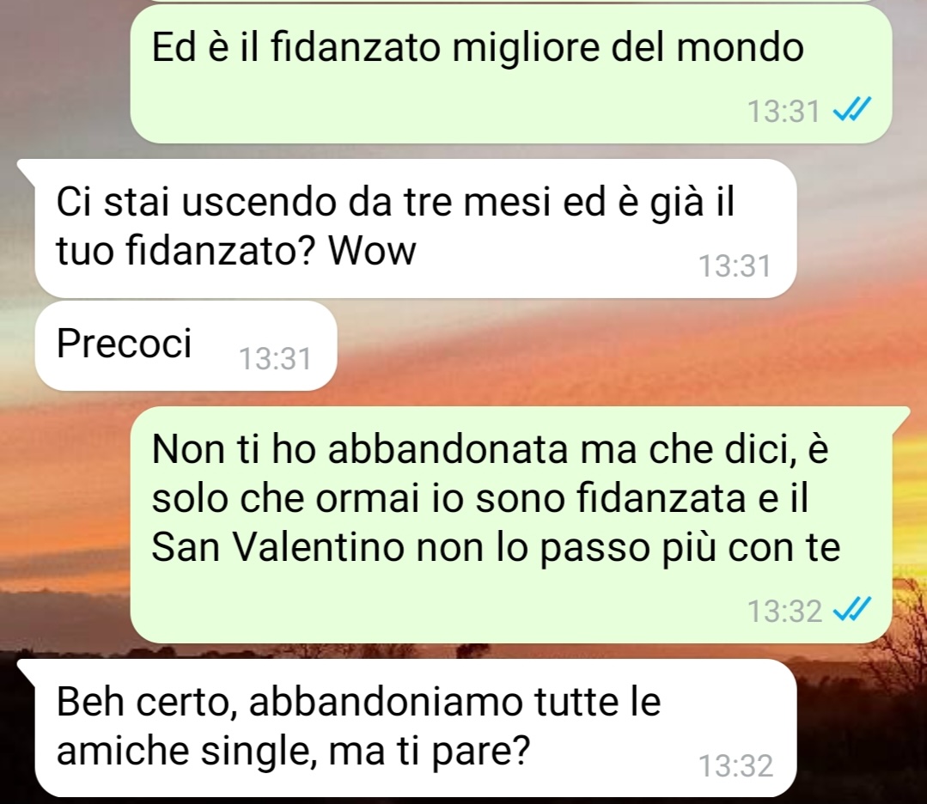This screenshot has height=804, width=927.
Task: Click the blue double-check beside 13:32
Action: click(852, 609)
